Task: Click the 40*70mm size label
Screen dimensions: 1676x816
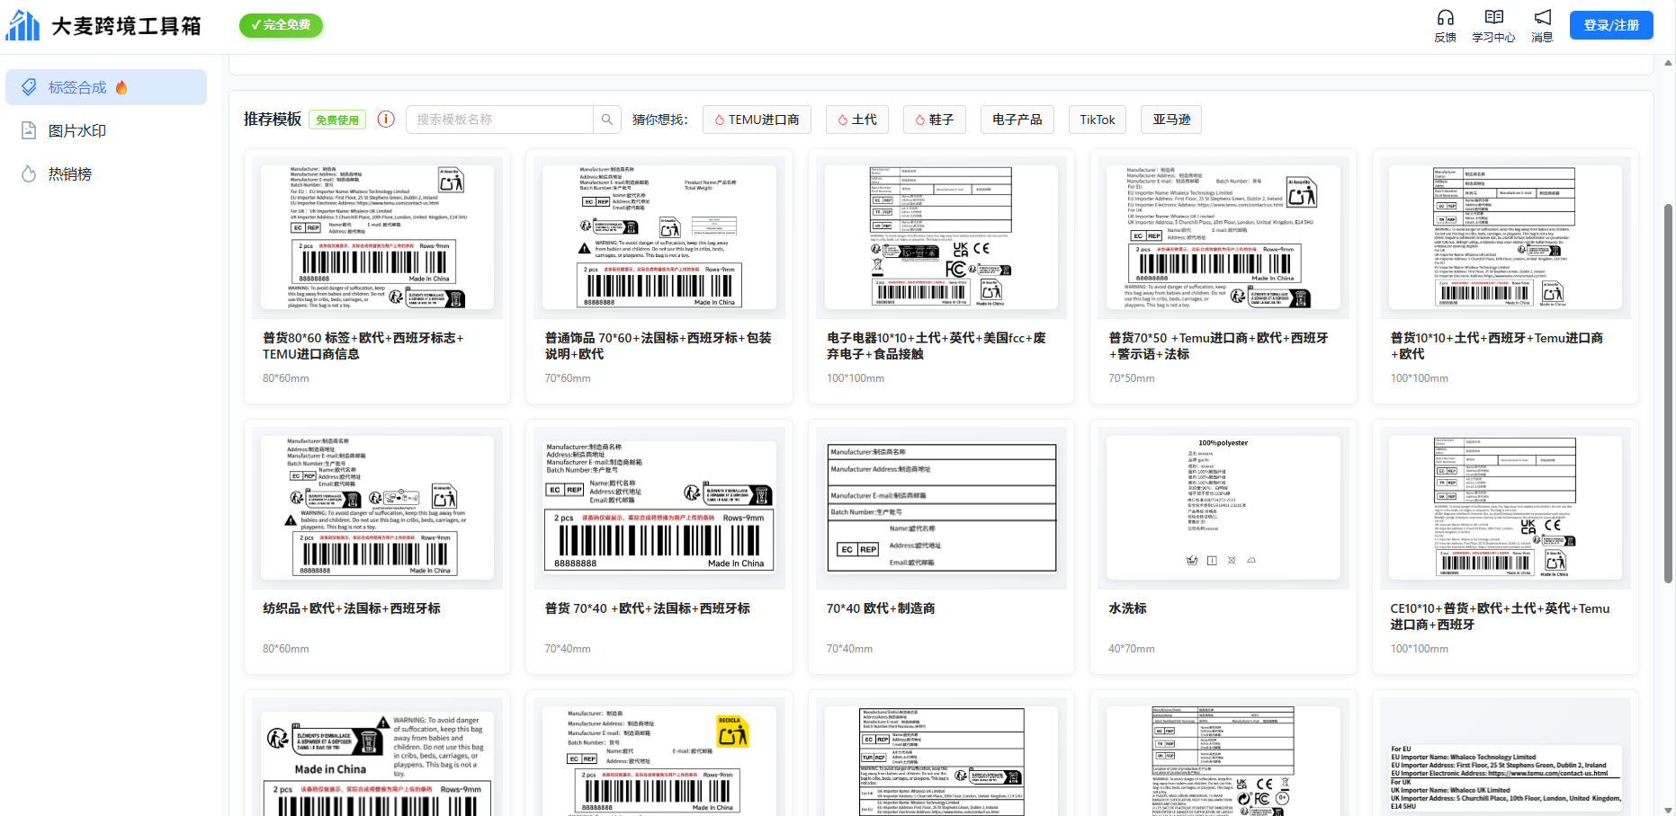Action: (1132, 649)
